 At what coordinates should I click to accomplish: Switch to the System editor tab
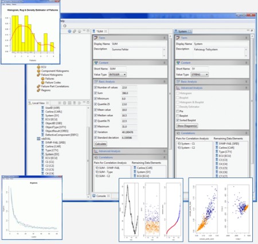[183, 32]
